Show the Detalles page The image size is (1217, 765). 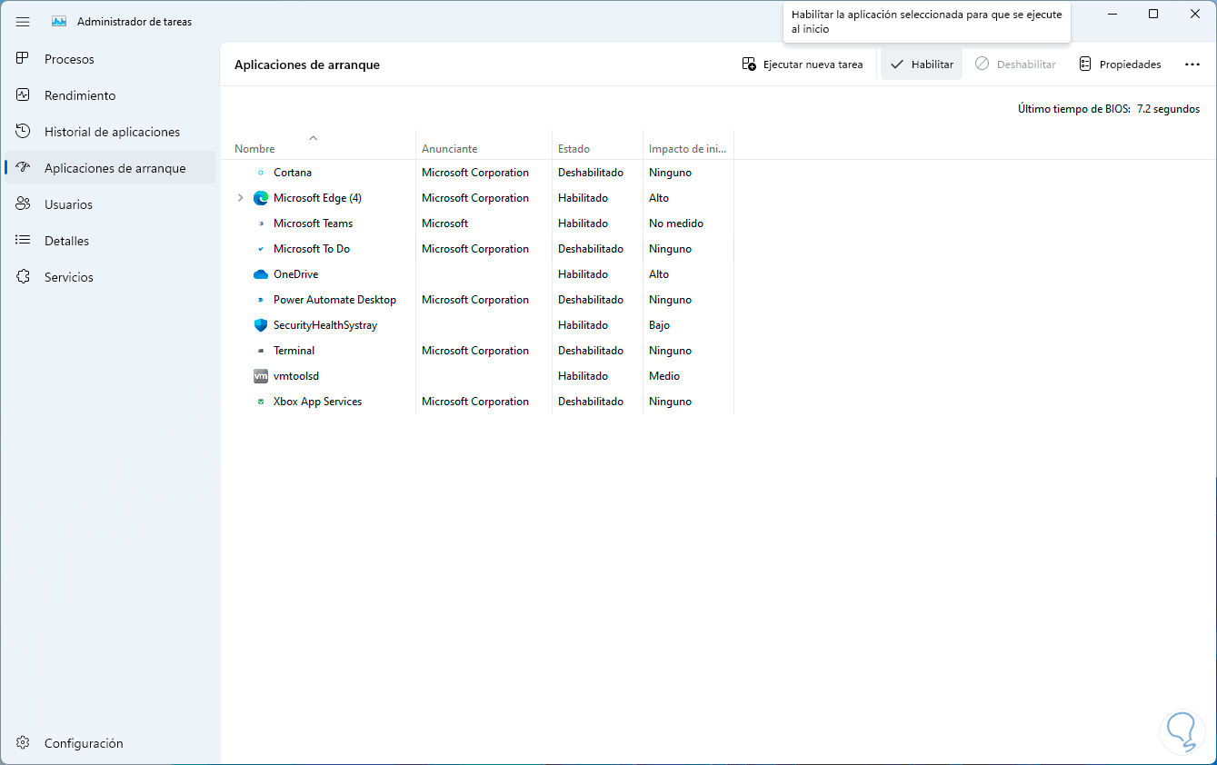(x=110, y=241)
